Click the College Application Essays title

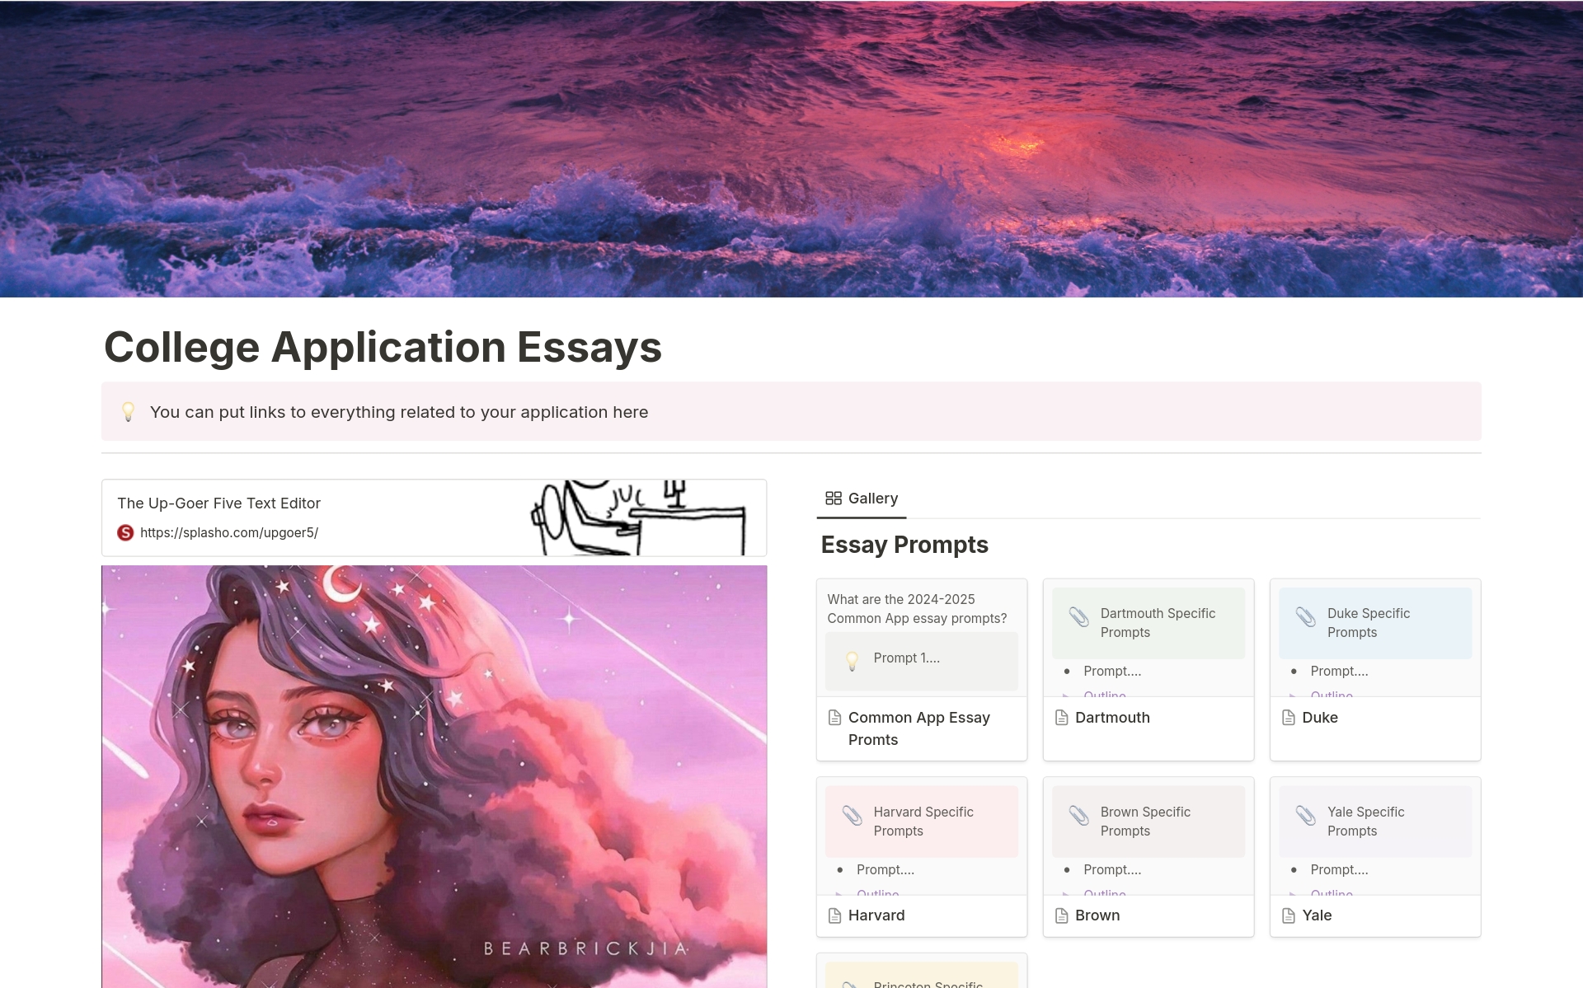tap(382, 347)
